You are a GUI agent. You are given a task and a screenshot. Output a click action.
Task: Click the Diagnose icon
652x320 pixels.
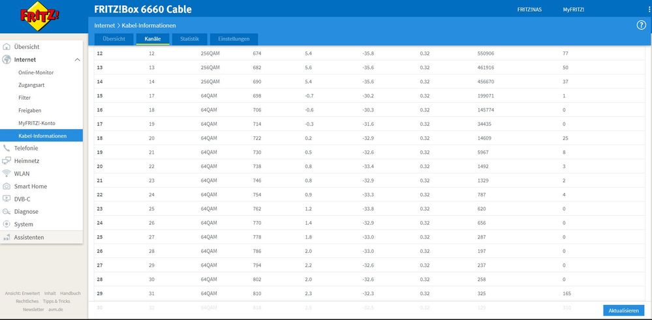point(7,212)
